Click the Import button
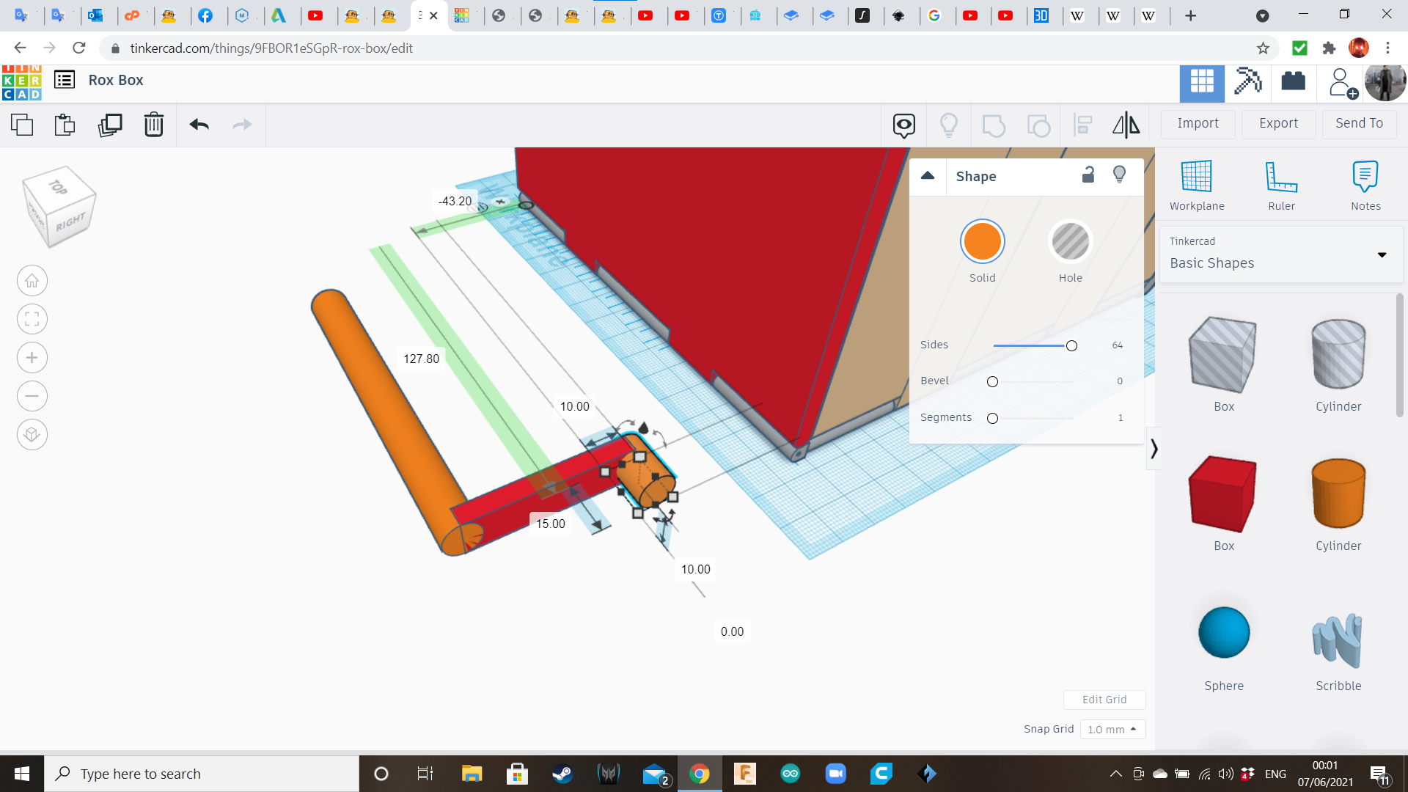The width and height of the screenshot is (1408, 792). pos(1198,122)
